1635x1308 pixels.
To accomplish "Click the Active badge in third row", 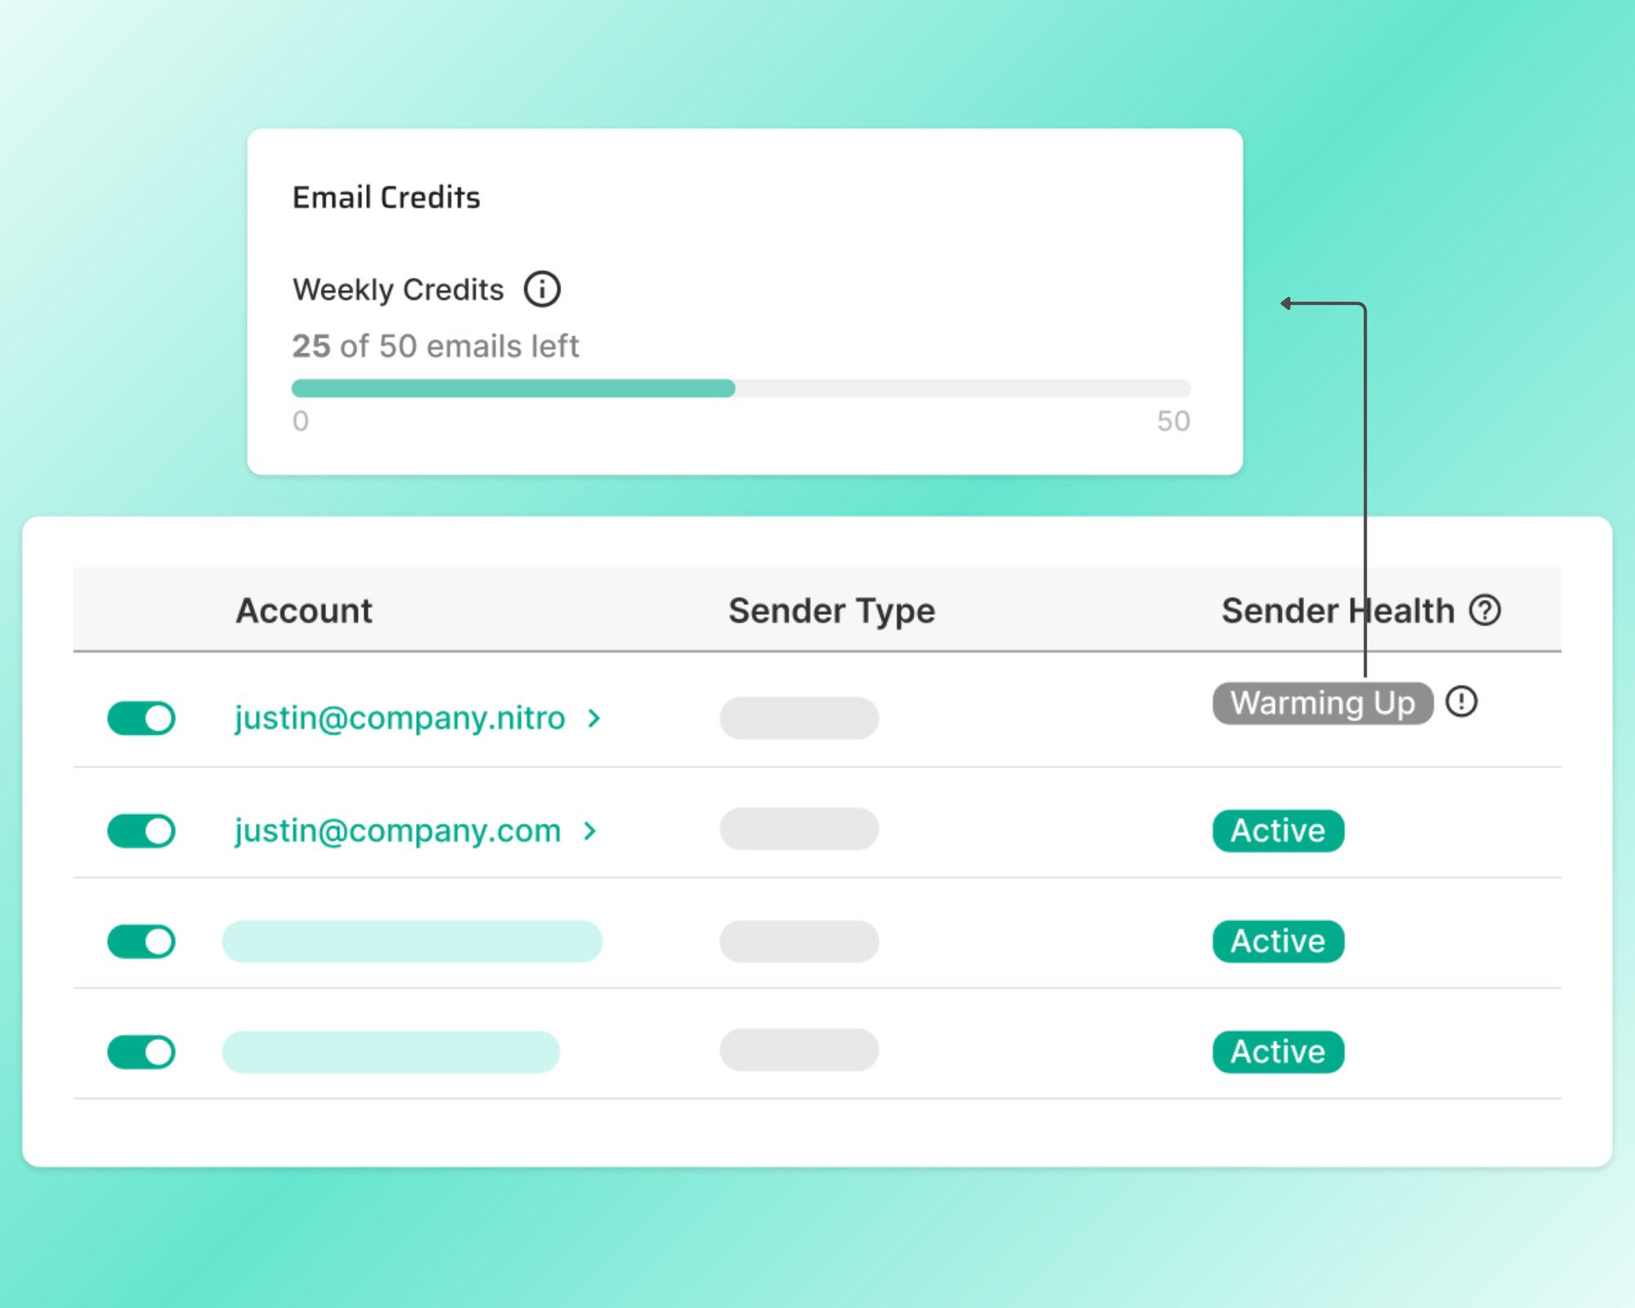I will [x=1278, y=941].
